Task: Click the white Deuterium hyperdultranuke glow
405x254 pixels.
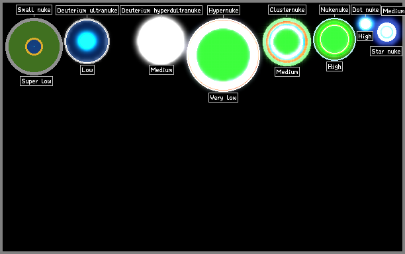Action: tap(161, 40)
